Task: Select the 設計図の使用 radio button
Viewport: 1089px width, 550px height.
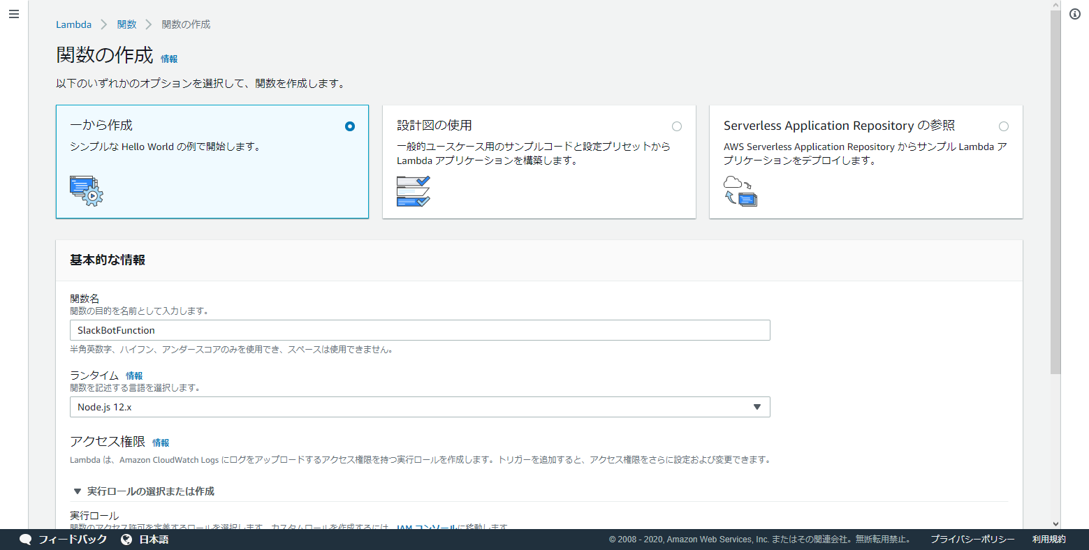Action: click(x=677, y=126)
